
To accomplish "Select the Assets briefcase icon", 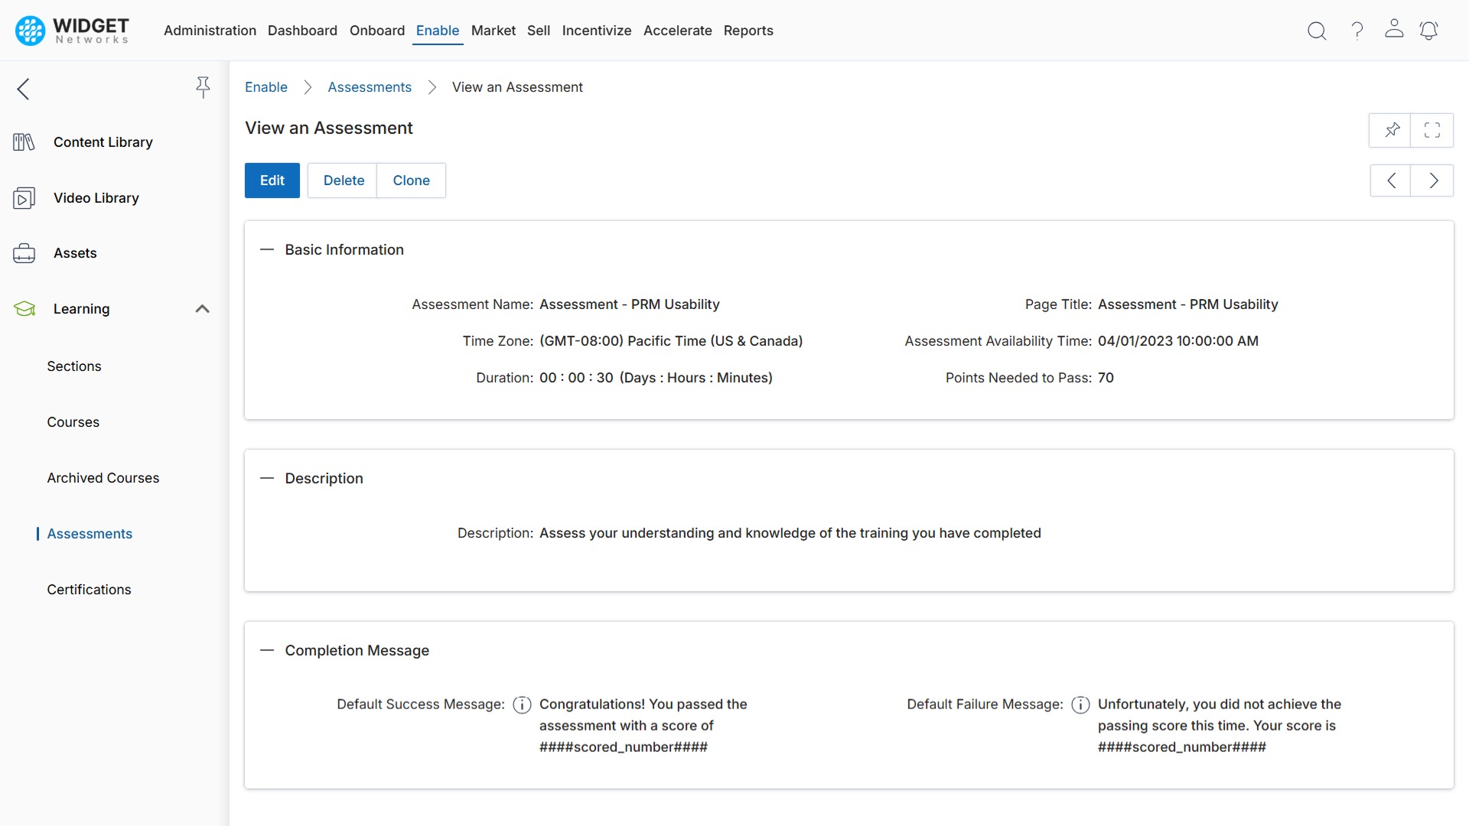I will pos(24,253).
